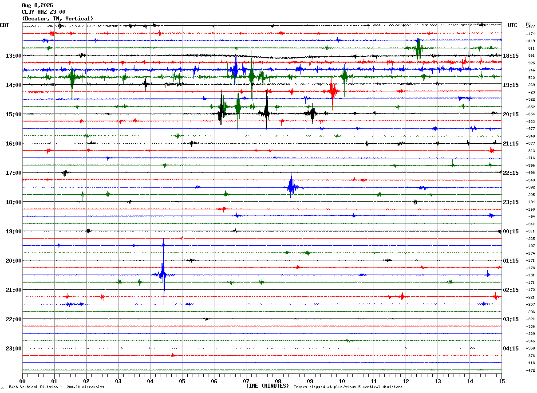This screenshot has width=537, height=393.
Task: Click the 20:00 CDT row label
Action: (13, 261)
